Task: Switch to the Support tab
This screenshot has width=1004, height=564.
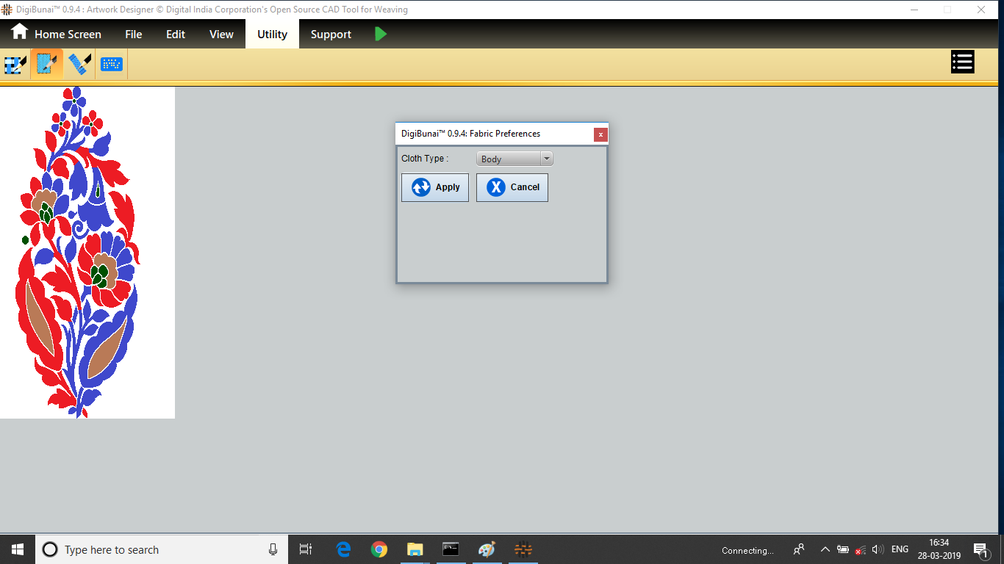Action: point(331,35)
